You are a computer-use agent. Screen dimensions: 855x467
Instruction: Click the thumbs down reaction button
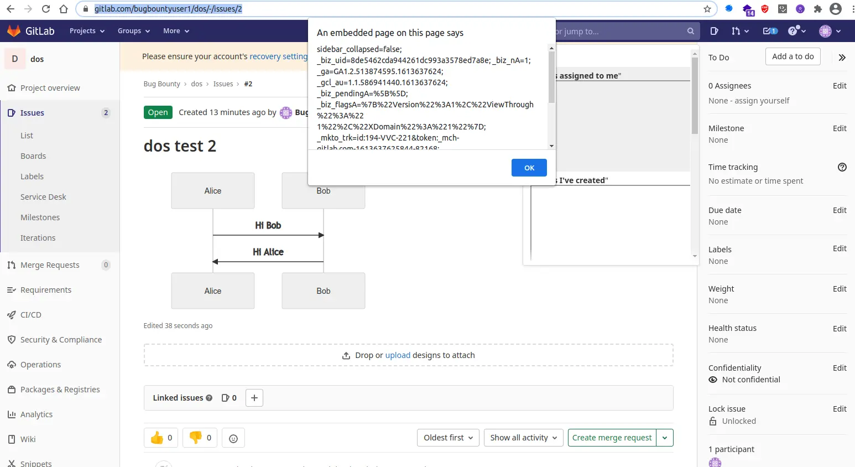tap(200, 438)
